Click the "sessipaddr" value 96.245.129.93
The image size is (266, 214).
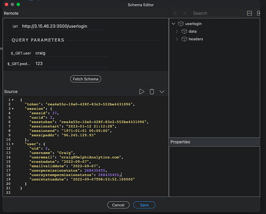point(79,135)
